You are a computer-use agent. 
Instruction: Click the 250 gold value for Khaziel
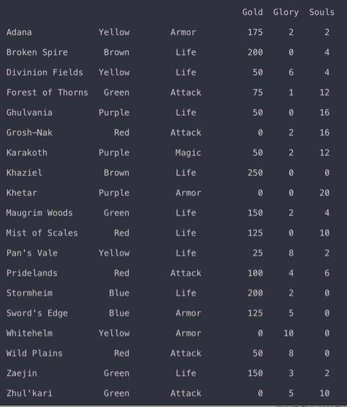coord(255,173)
